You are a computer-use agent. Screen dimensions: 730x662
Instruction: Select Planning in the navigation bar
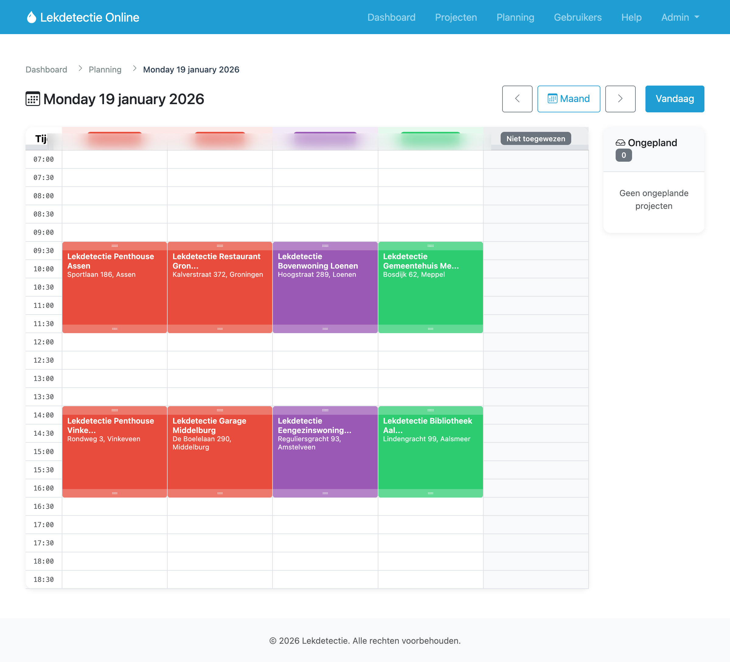coord(515,17)
